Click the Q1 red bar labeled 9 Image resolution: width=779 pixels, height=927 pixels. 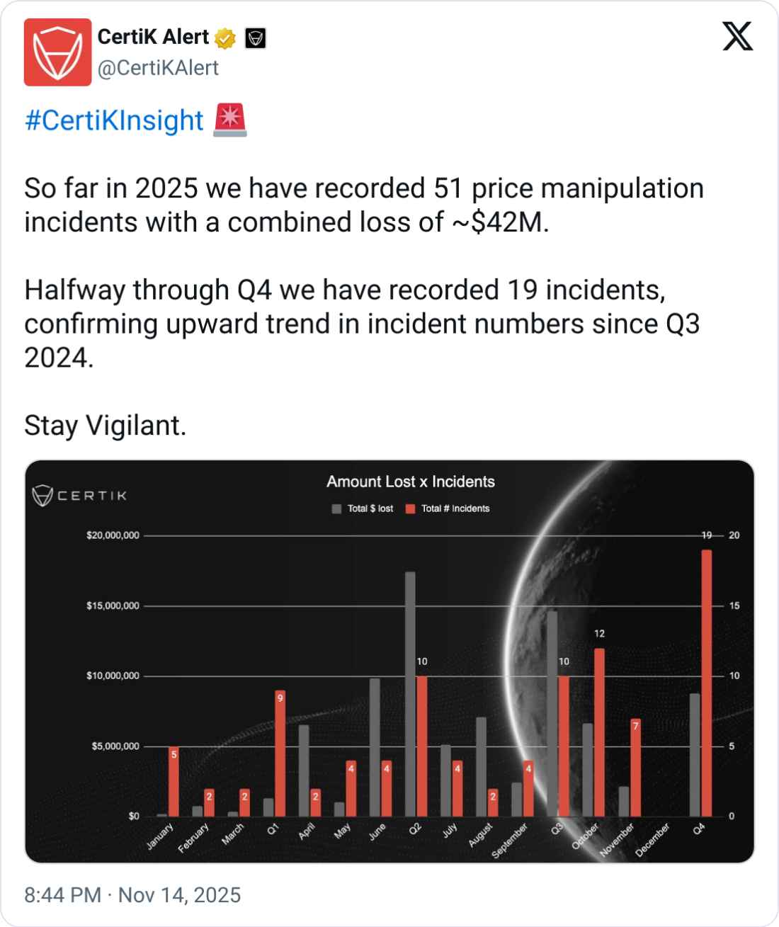(x=280, y=753)
